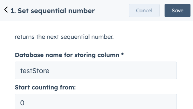Select the text box containing testStore
The image size is (193, 109).
click(x=96, y=70)
